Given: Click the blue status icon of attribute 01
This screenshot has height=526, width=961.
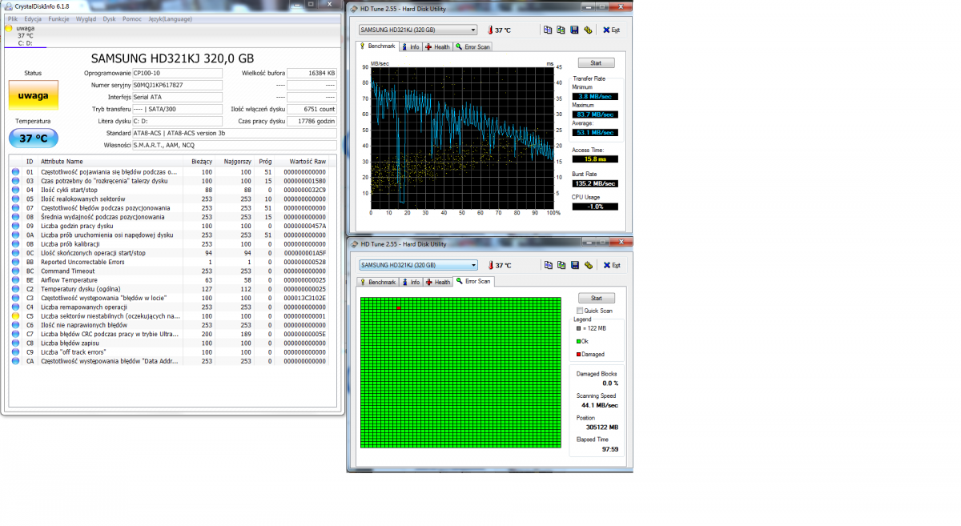Looking at the screenshot, I should 15,171.
